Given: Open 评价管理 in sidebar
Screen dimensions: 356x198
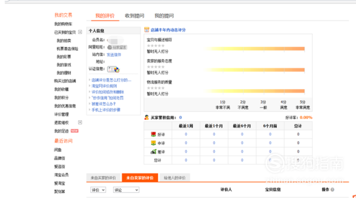Looking at the screenshot, I should tap(61, 114).
